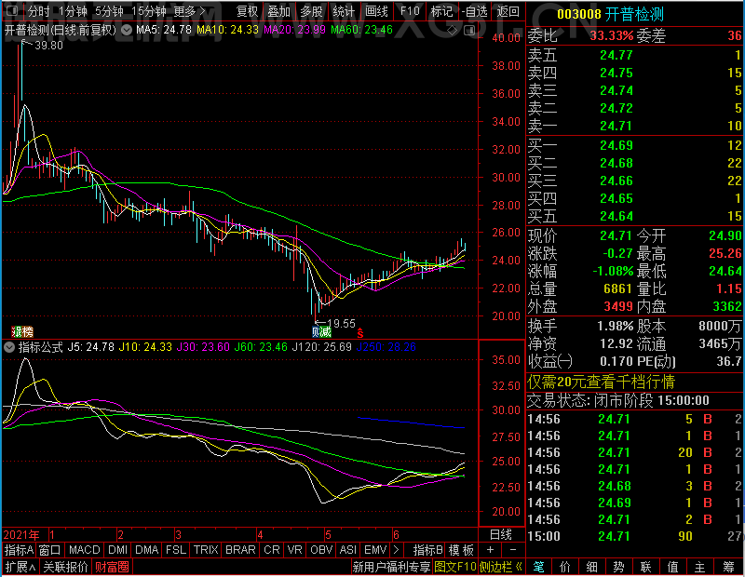Expand the 扩展 panel

pos(20,567)
